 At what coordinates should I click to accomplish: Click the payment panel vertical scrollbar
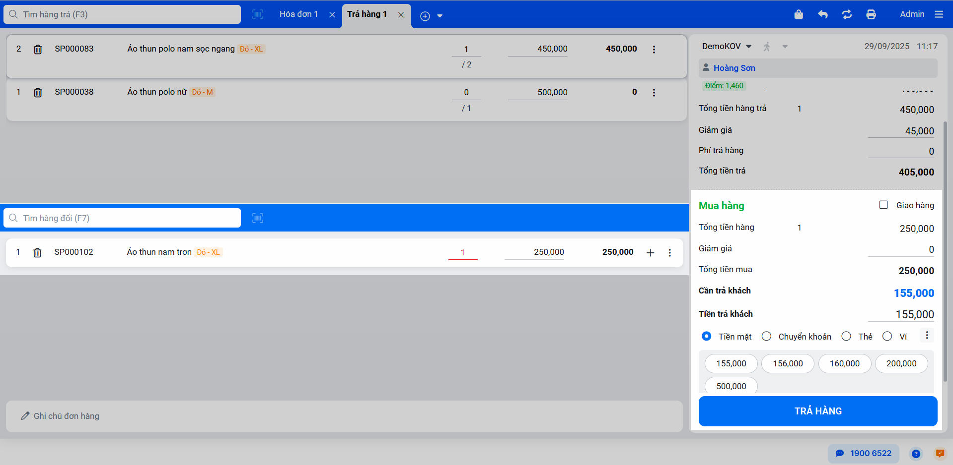pos(945,251)
